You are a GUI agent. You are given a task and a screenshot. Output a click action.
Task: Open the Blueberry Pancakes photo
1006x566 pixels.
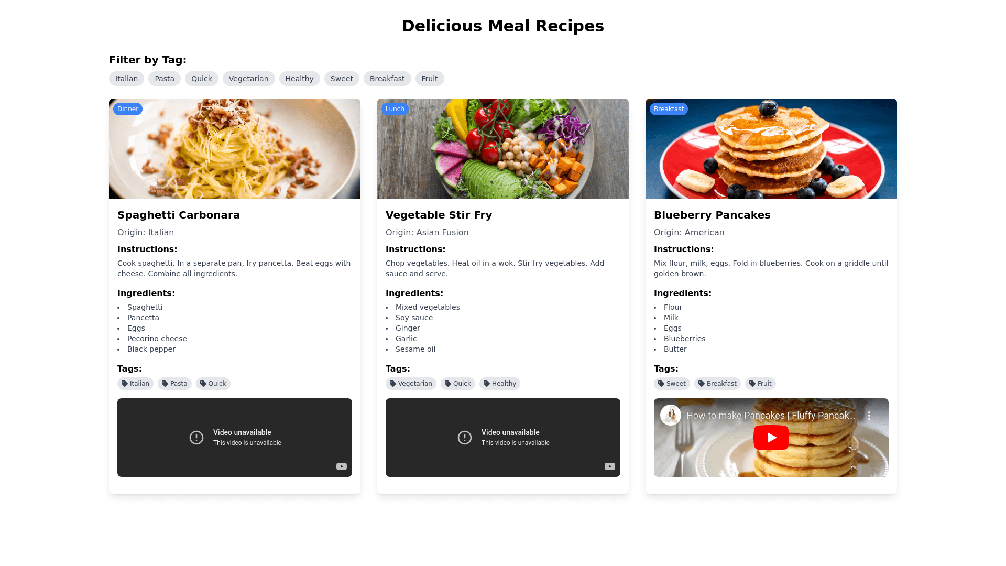pos(771,149)
